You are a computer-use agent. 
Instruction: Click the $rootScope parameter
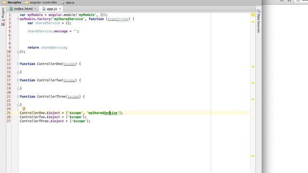tap(118, 19)
